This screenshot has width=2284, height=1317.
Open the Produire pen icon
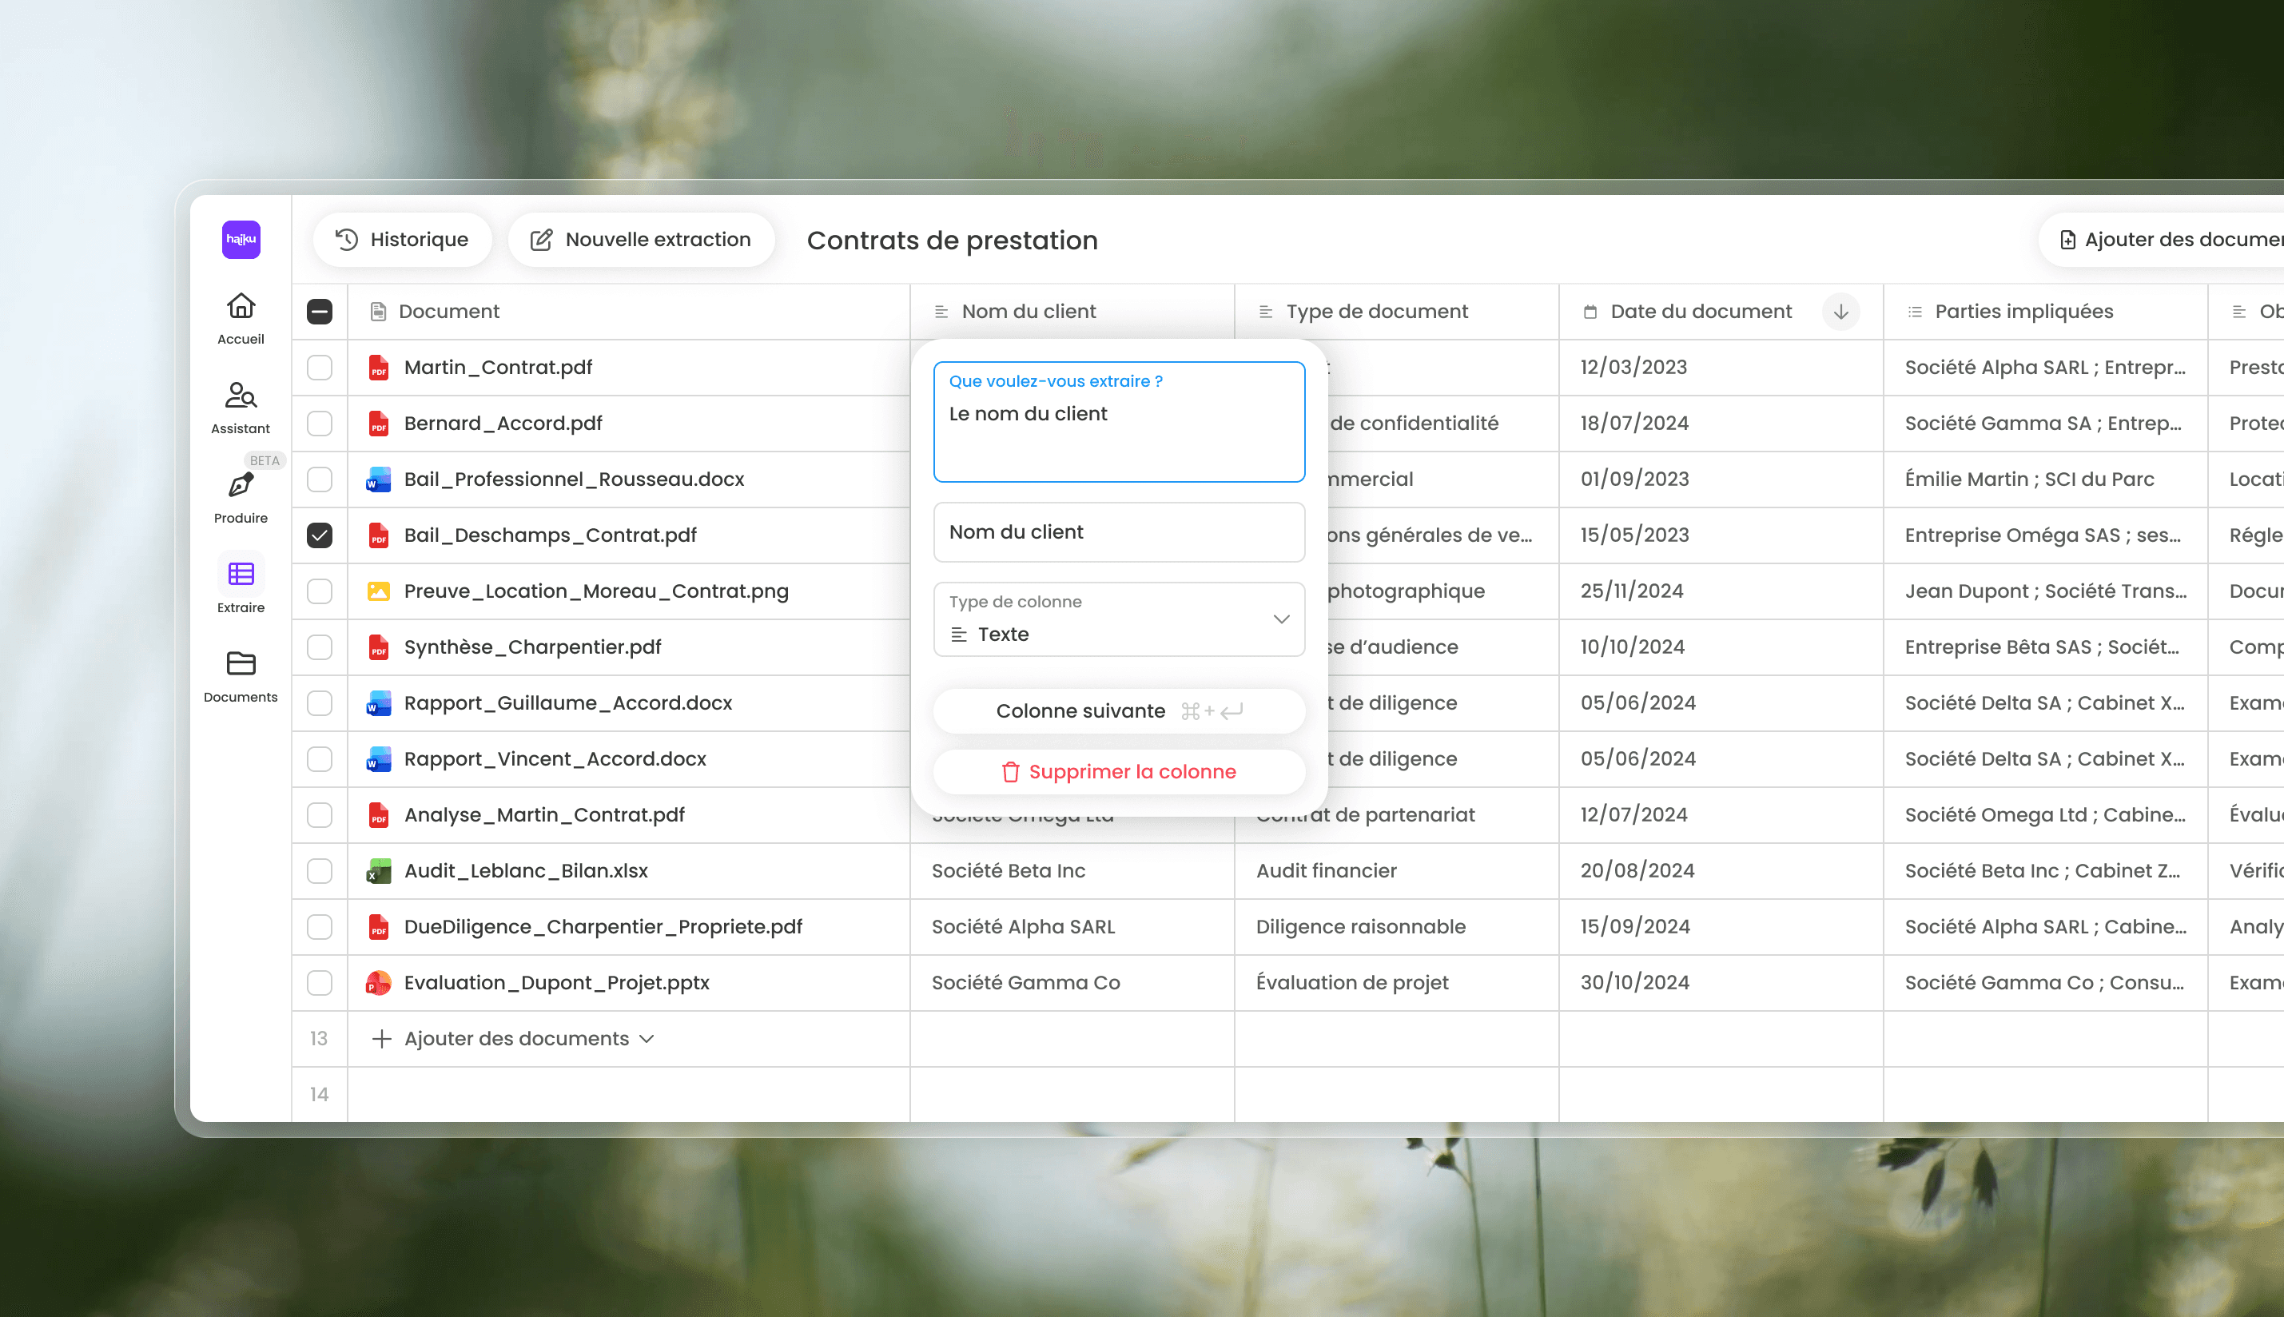tap(241, 486)
